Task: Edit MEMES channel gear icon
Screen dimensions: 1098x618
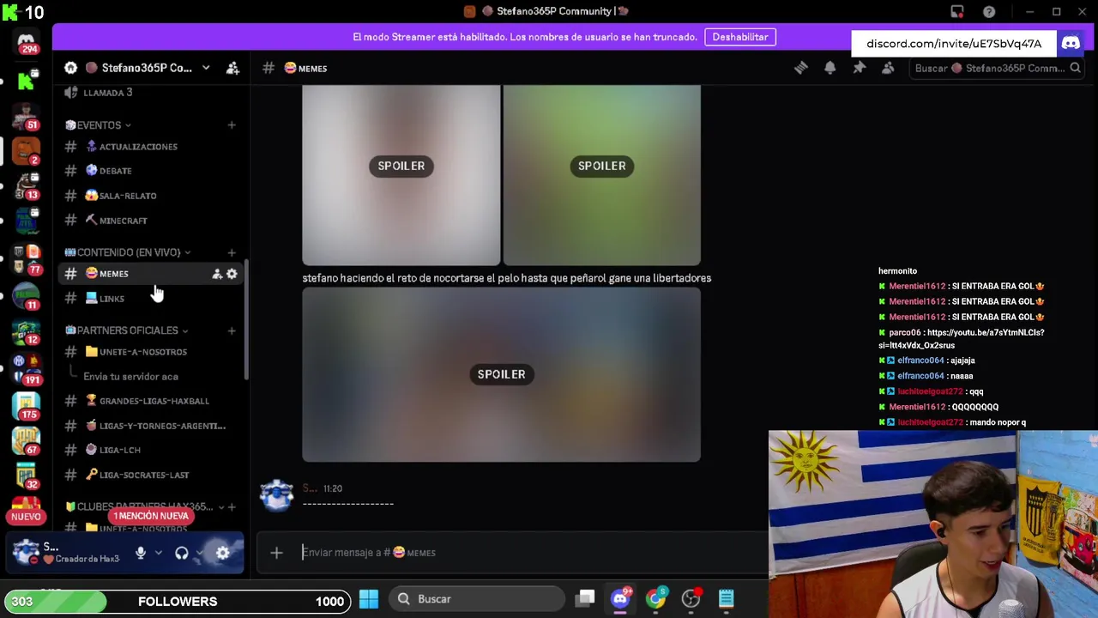Action: [x=232, y=274]
